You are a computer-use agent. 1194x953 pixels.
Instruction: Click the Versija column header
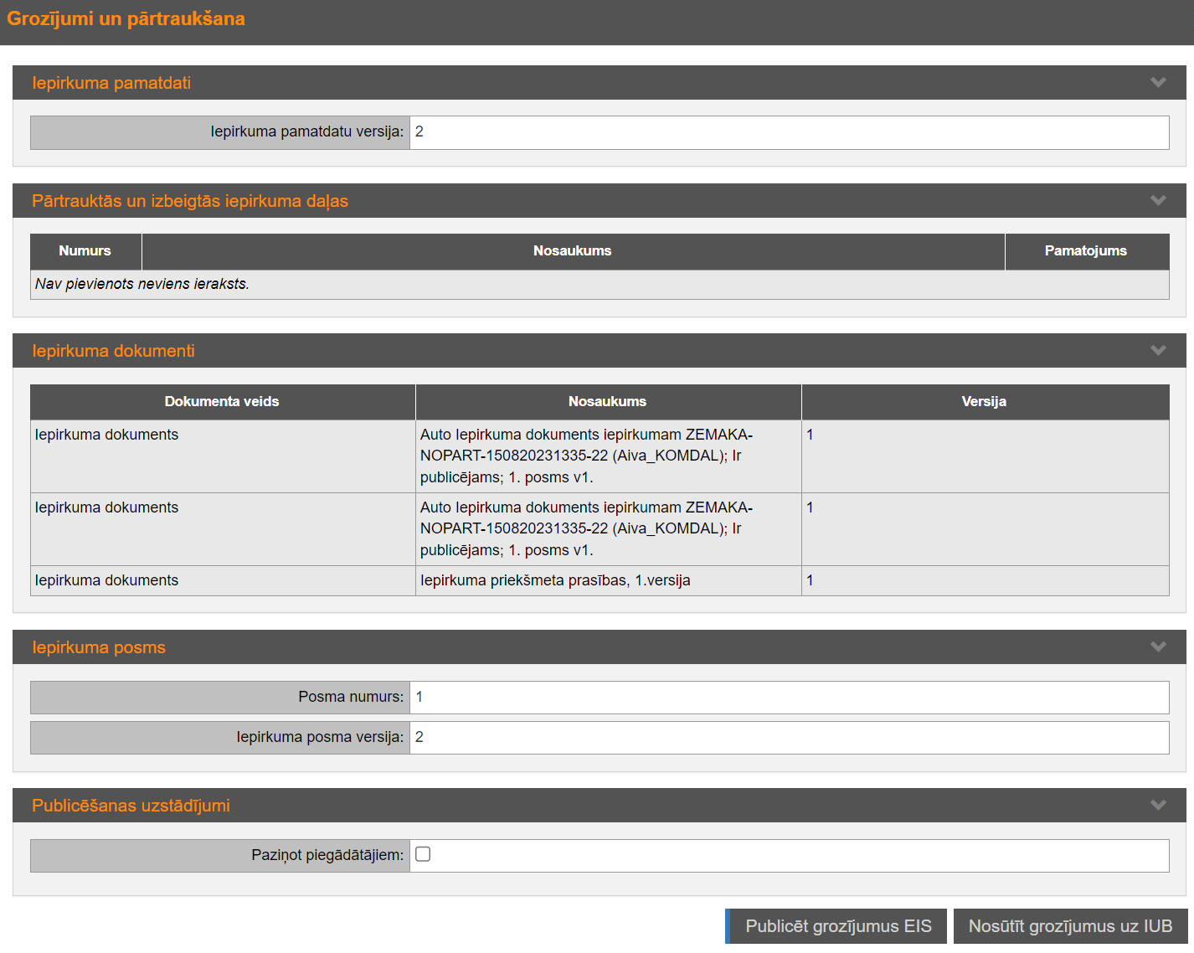(x=984, y=402)
